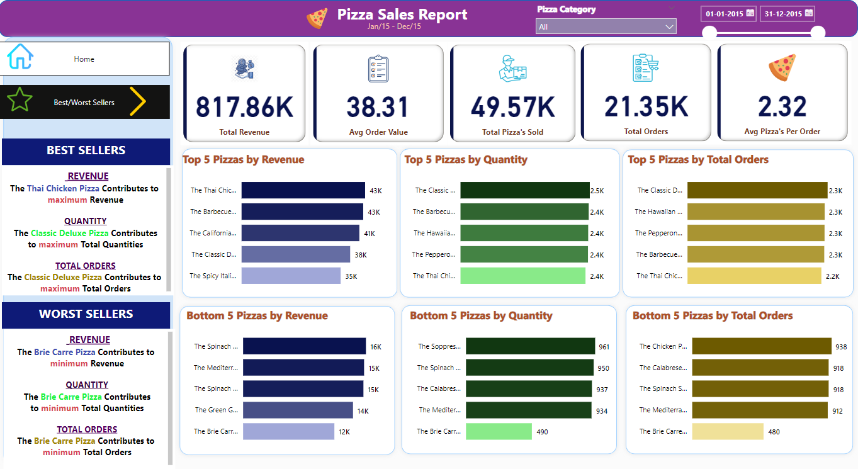The width and height of the screenshot is (858, 469).
Task: Click the pizza icon on Avg Pizza's Per Order card
Action: pyautogui.click(x=782, y=67)
